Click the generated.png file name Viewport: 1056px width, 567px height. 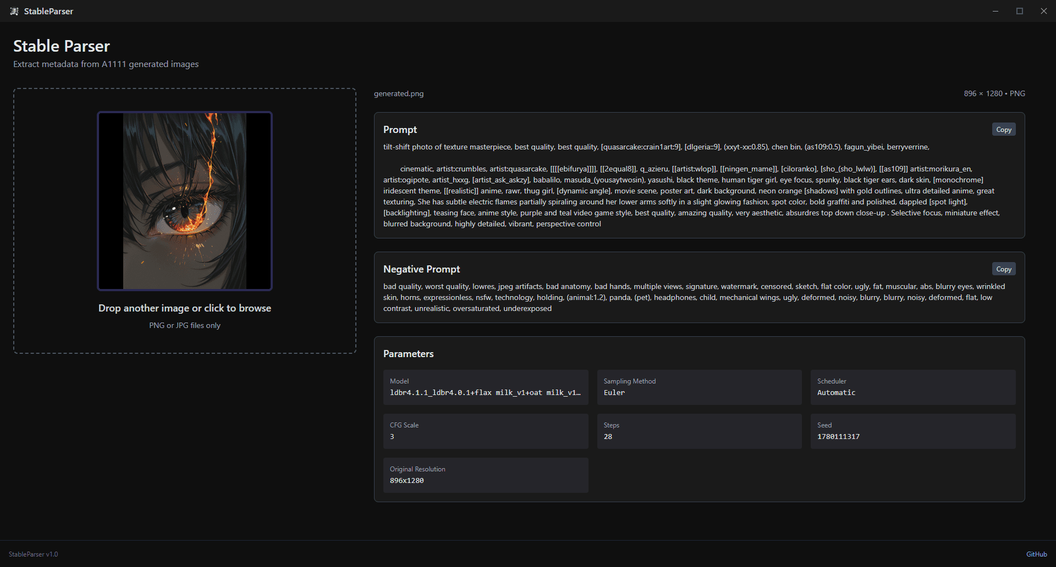[399, 94]
